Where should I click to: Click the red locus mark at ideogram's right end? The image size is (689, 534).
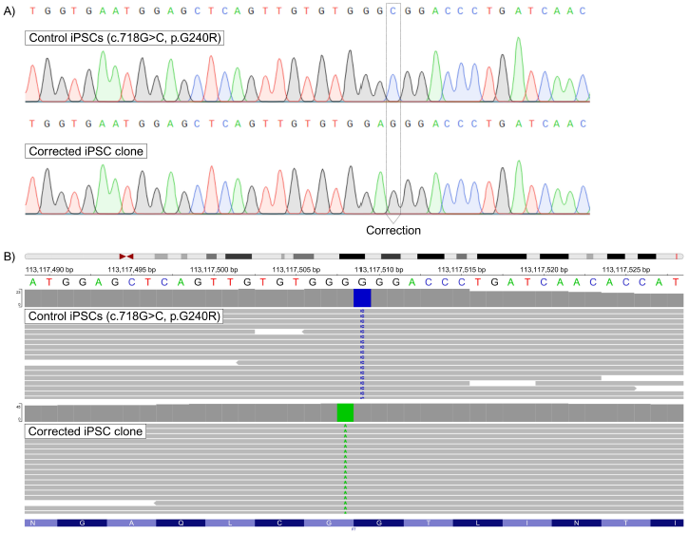pyautogui.click(x=676, y=257)
